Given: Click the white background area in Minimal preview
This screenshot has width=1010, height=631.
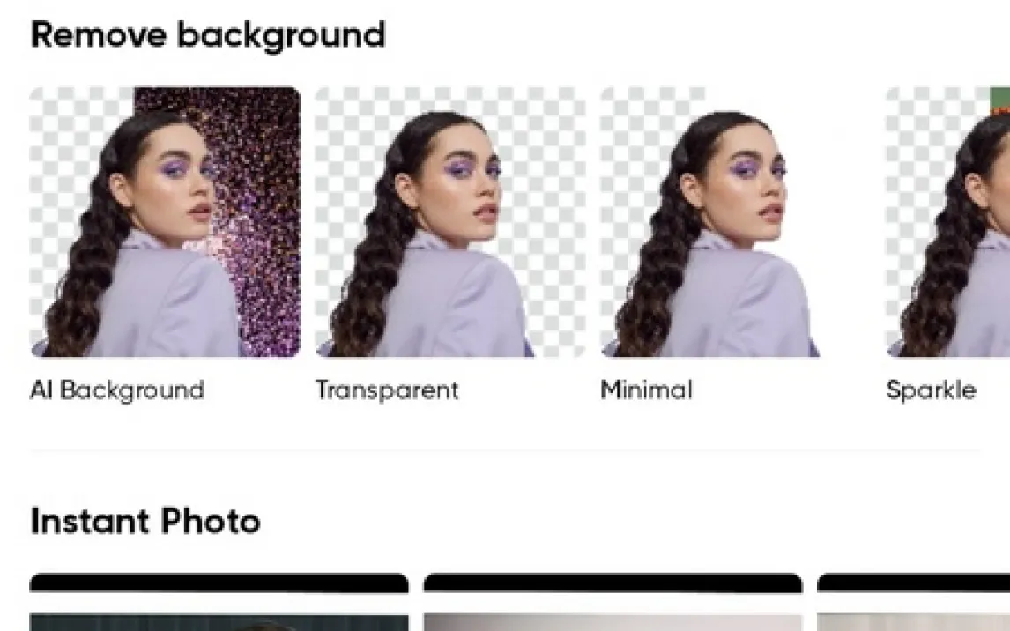Looking at the screenshot, I should coord(837,193).
